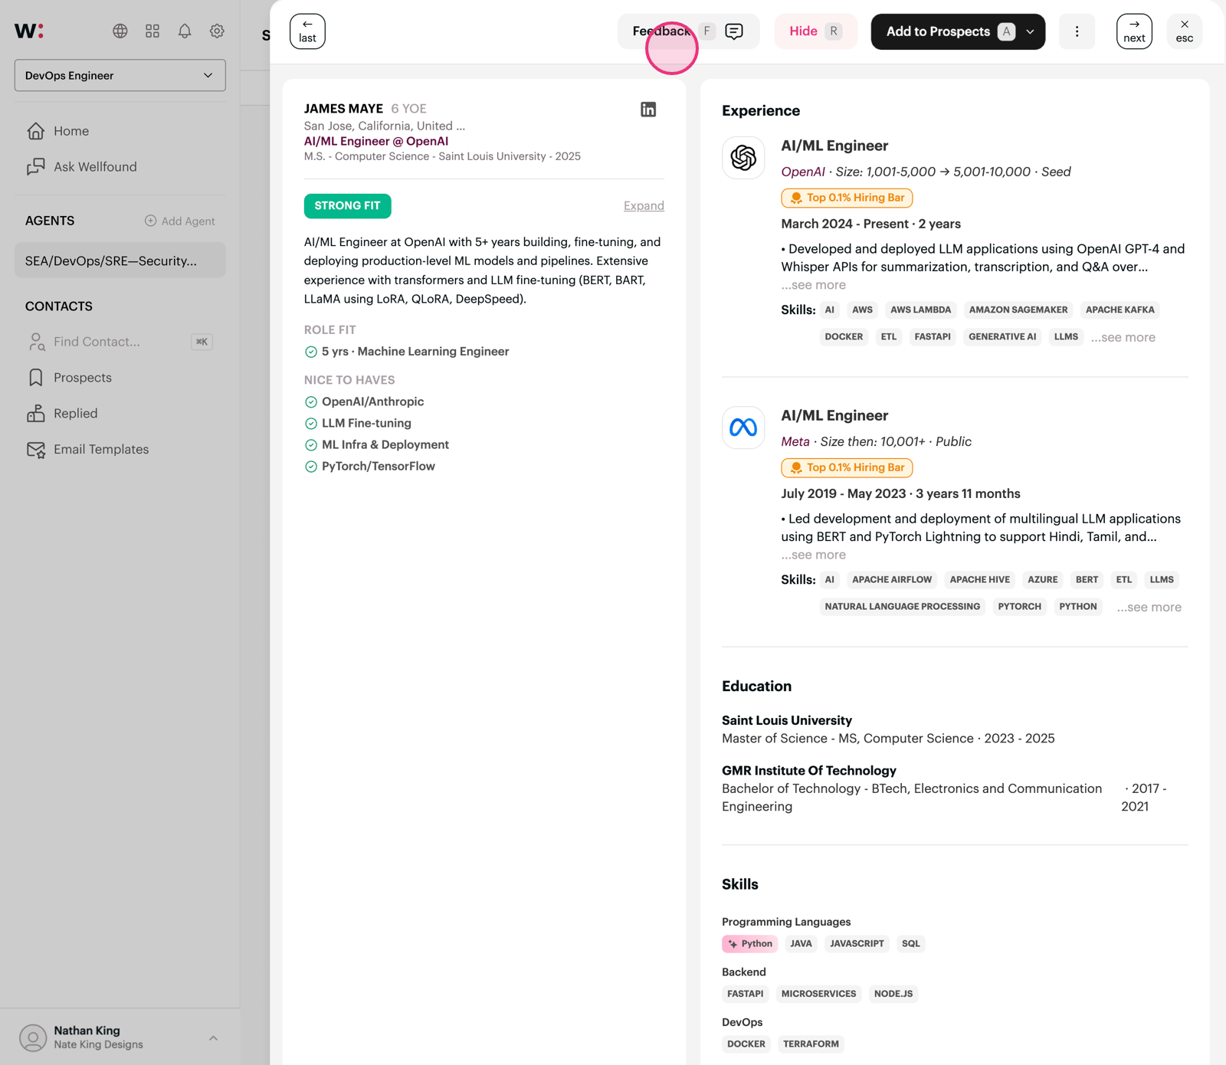Open Add to Prospects dropdown arrow
1226x1065 pixels.
[1031, 31]
